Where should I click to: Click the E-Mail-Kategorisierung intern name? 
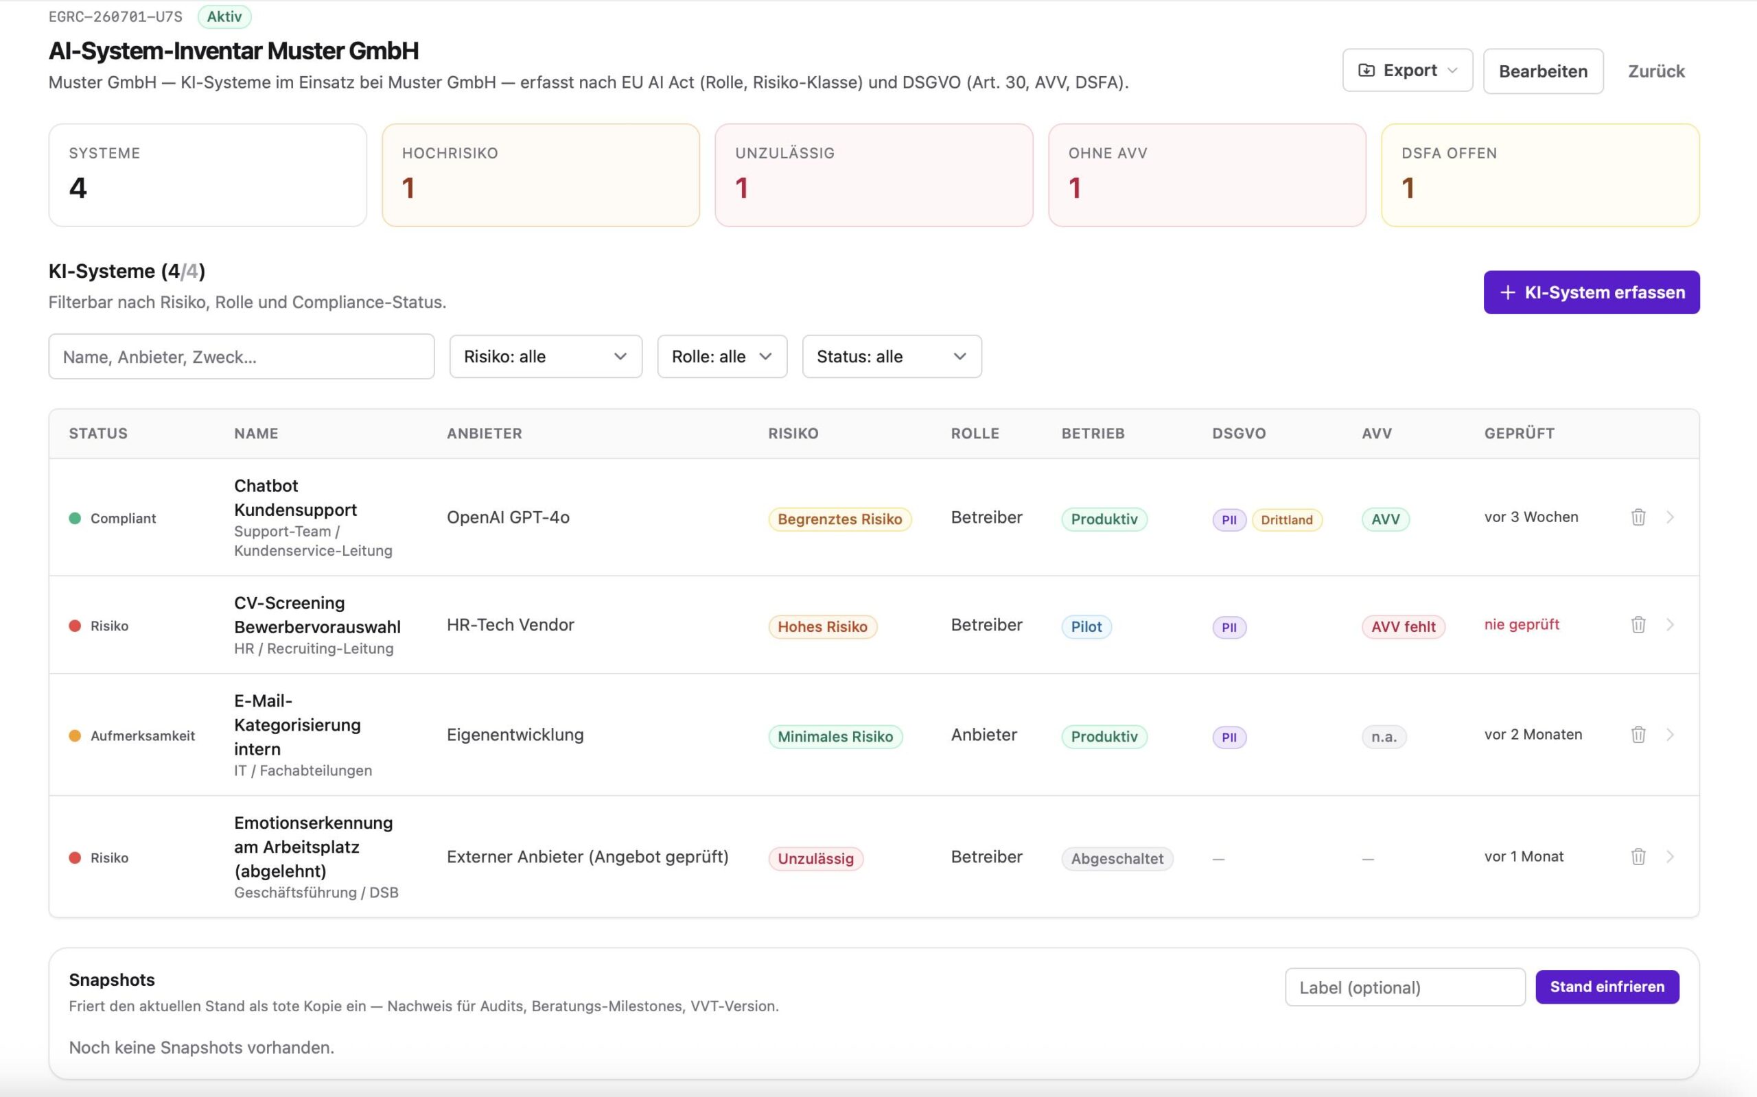click(296, 724)
